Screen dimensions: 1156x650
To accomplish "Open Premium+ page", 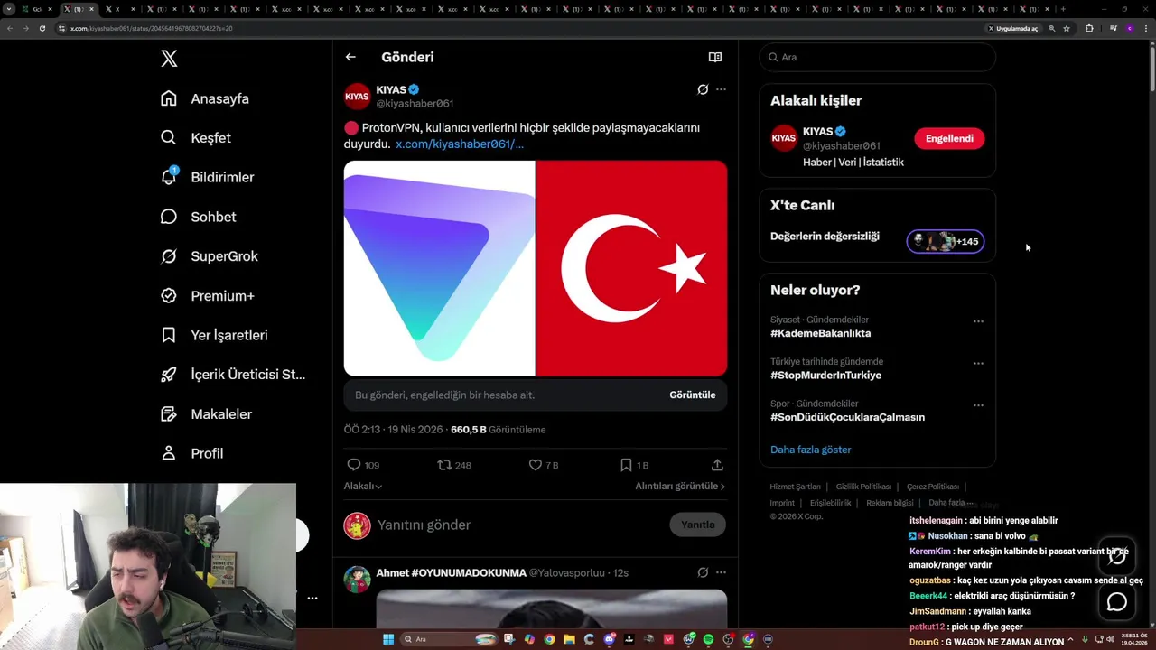I will [x=208, y=295].
